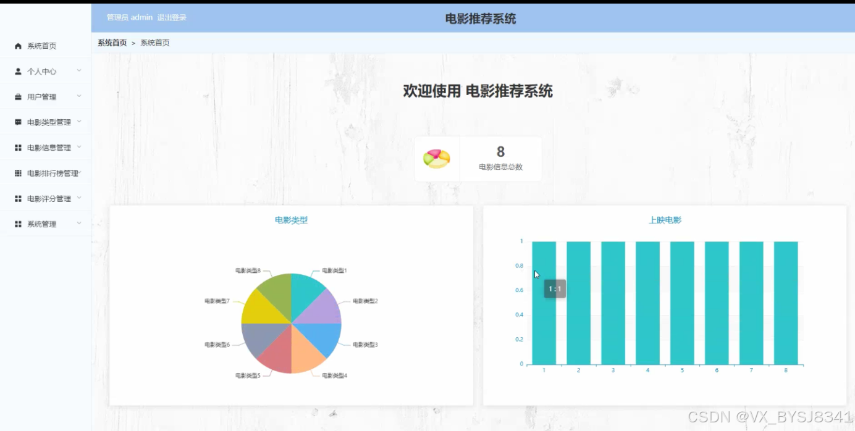Click bar 2 in 上映电影 chart
The height and width of the screenshot is (431, 855).
pos(579,303)
